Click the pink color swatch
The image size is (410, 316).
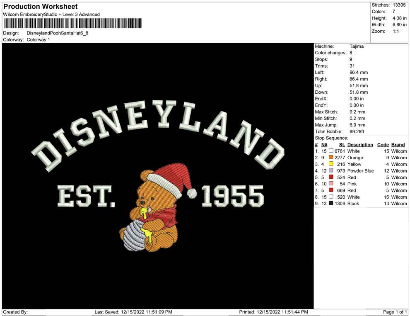click(331, 184)
